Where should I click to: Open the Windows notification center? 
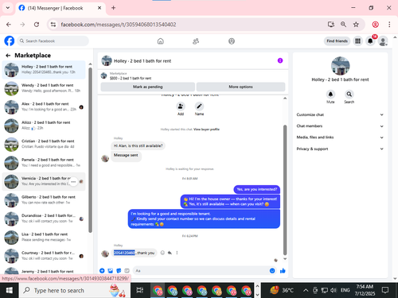(385, 291)
